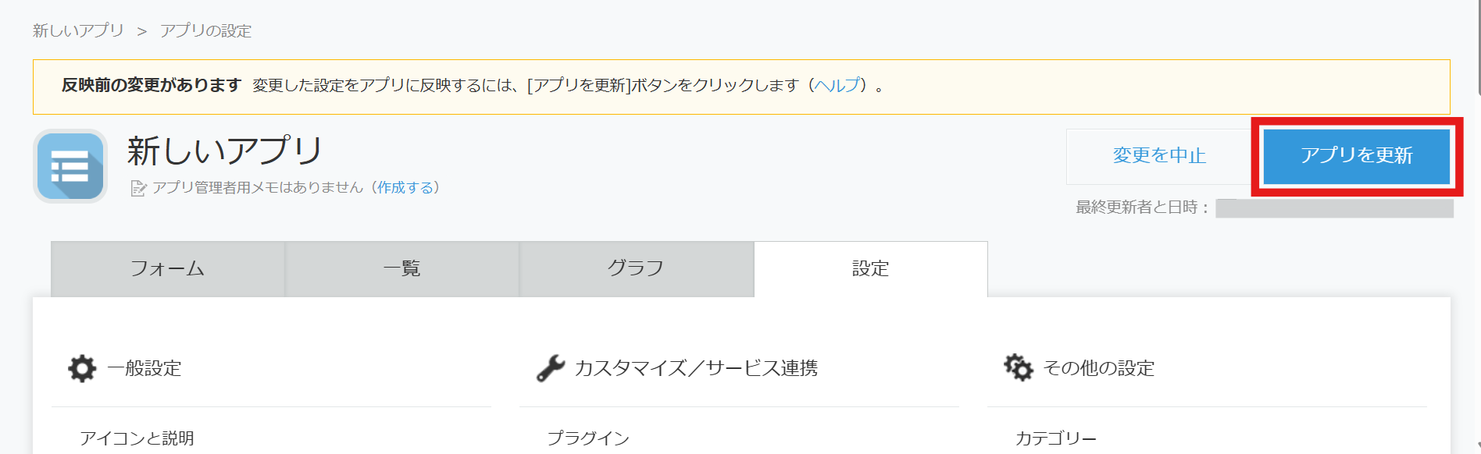This screenshot has height=454, width=1481.
Task: Click アプリの設定 in the breadcrumb
Action: tap(205, 30)
